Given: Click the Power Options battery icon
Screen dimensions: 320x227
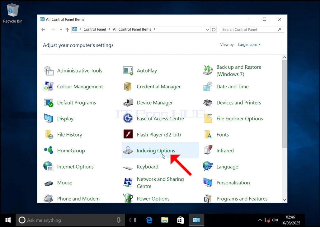Looking at the screenshot, I should pyautogui.click(x=128, y=198).
